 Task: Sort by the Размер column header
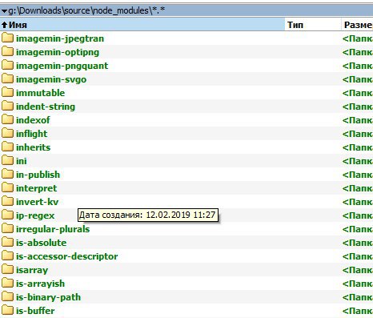358,25
